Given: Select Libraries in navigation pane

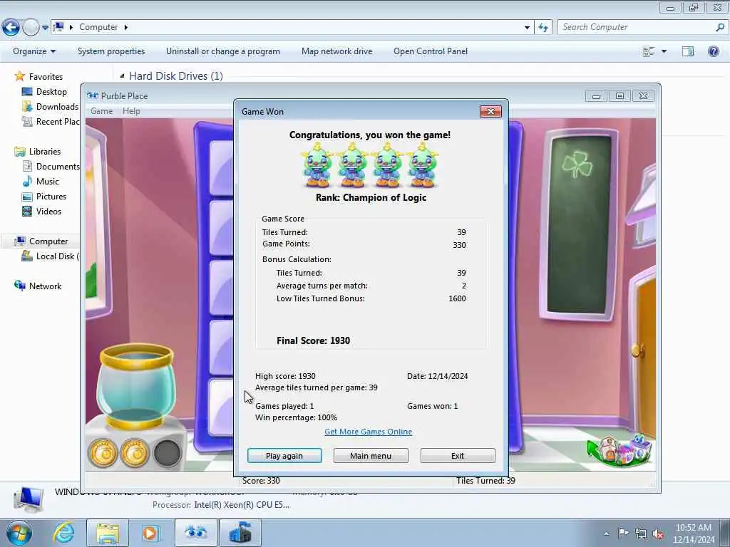Looking at the screenshot, I should pos(45,151).
